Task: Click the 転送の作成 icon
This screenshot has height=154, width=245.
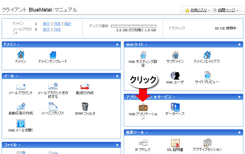Action: pos(84,87)
